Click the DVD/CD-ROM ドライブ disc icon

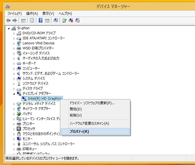(19, 33)
